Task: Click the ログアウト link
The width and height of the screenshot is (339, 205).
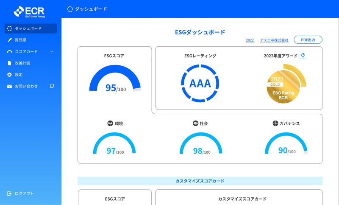Action: [x=24, y=194]
